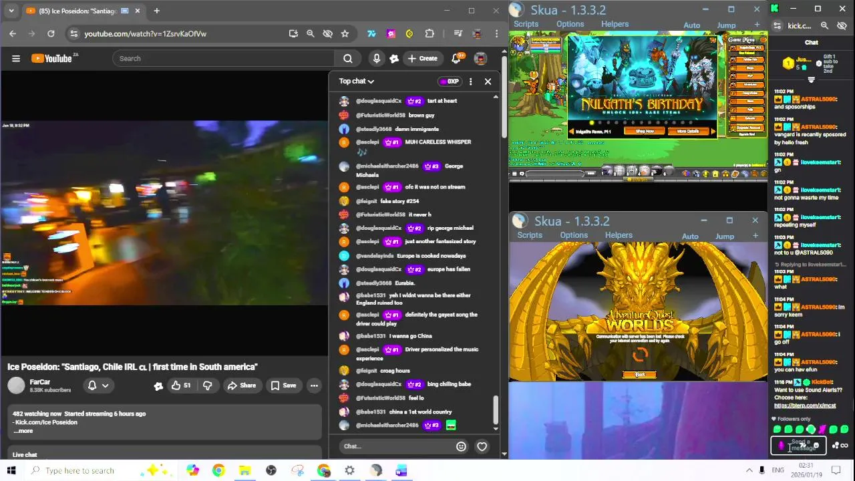Click More Details on Nulgath's Birthday banner
Image resolution: width=855 pixels, height=481 pixels.
coord(687,132)
